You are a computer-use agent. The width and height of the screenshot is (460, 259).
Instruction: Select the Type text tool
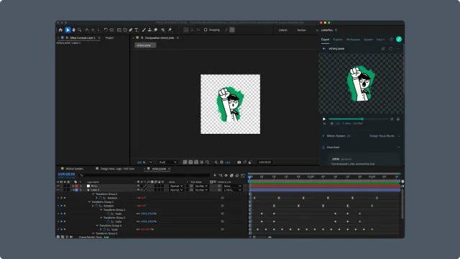(x=137, y=30)
